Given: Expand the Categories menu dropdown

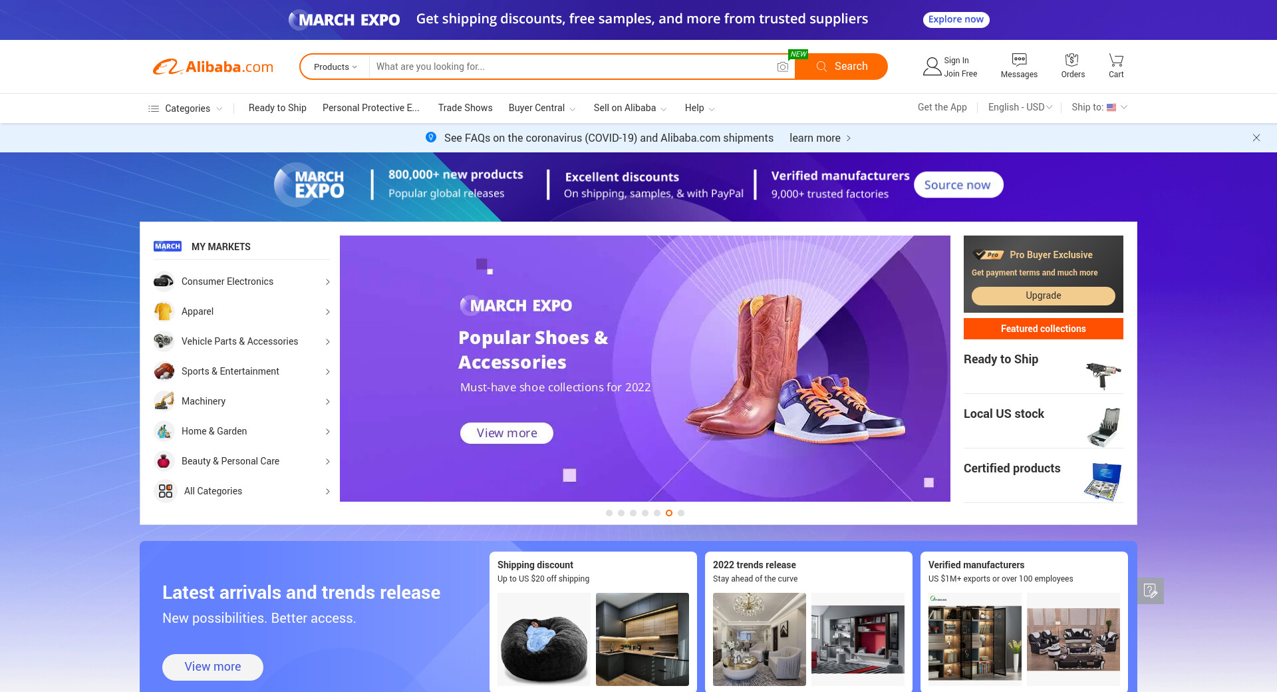Looking at the screenshot, I should pos(219,108).
